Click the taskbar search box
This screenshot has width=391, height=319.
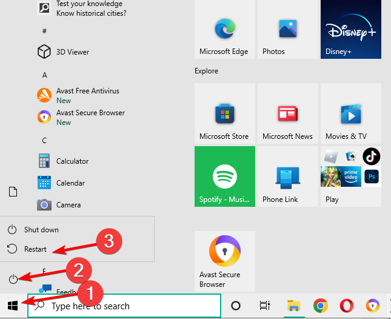pyautogui.click(x=124, y=306)
